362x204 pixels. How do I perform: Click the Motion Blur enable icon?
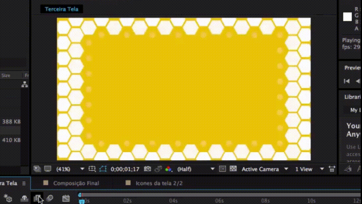50,198
